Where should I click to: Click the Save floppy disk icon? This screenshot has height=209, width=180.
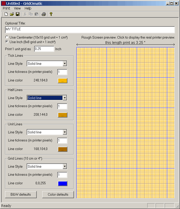tap(18, 14)
